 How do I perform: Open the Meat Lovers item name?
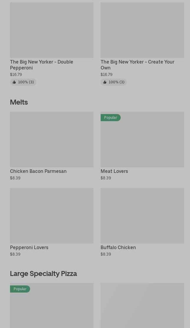click(x=114, y=171)
